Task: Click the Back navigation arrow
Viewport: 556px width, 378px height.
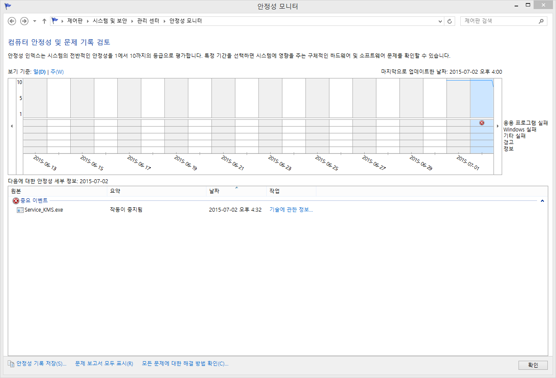Action: tap(12, 21)
